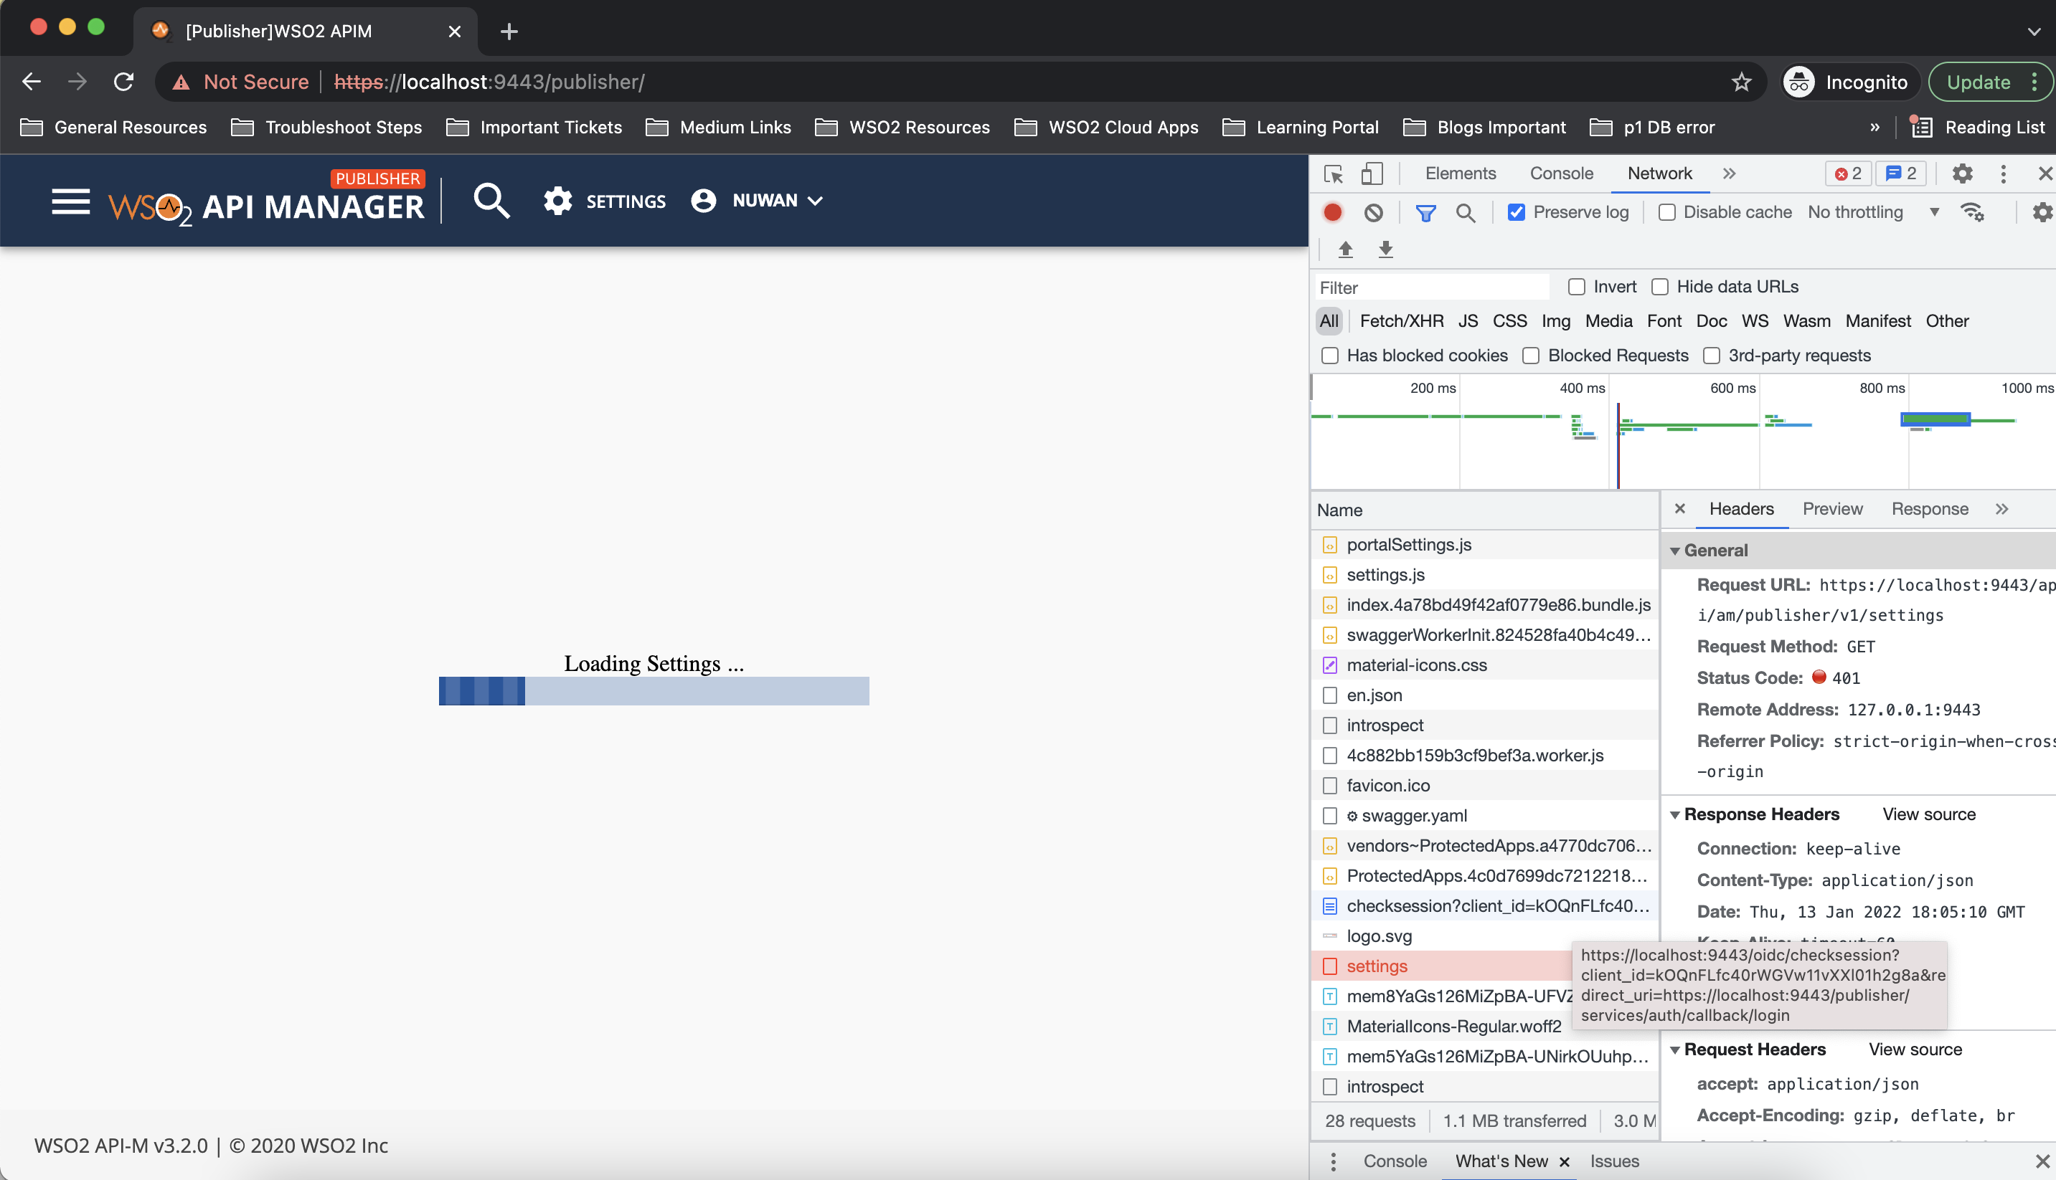The height and width of the screenshot is (1180, 2056).
Task: Enable the Disable cache checkbox
Action: pos(1667,212)
